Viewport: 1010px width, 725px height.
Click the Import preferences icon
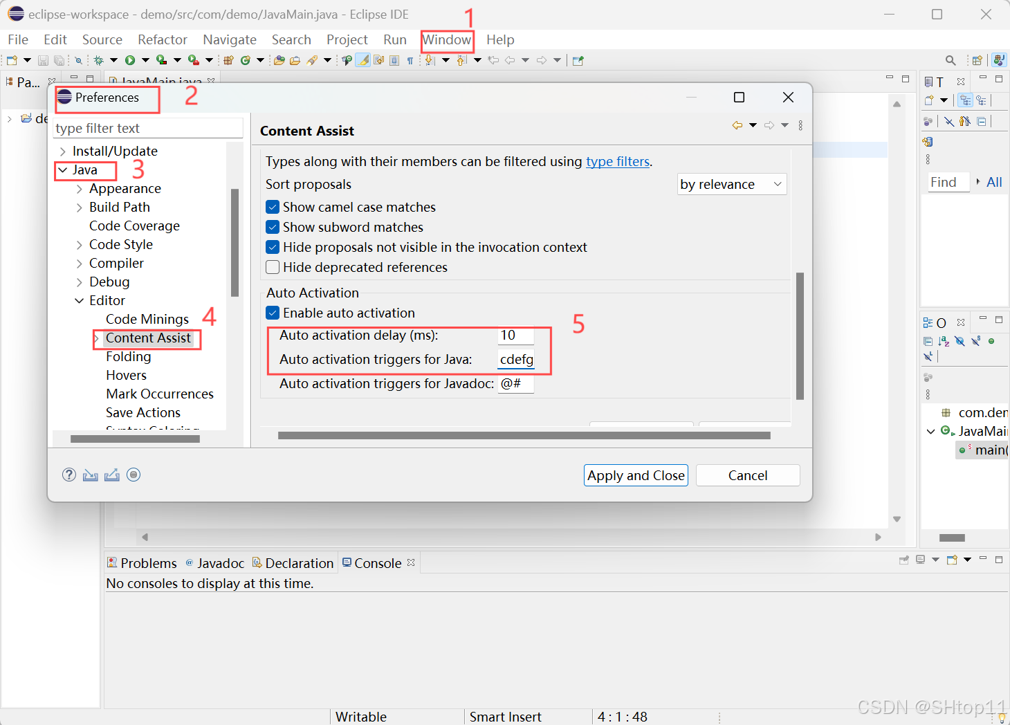pyautogui.click(x=91, y=475)
